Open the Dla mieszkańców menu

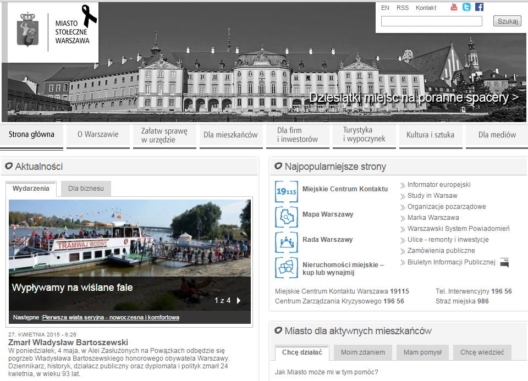[x=230, y=135]
